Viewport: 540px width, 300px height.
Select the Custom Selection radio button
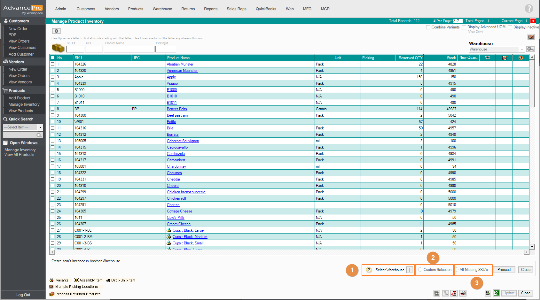420,270
